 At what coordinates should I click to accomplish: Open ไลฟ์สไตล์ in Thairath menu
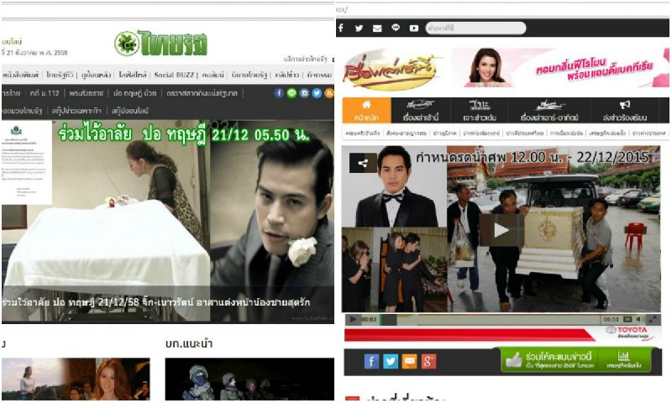(133, 75)
